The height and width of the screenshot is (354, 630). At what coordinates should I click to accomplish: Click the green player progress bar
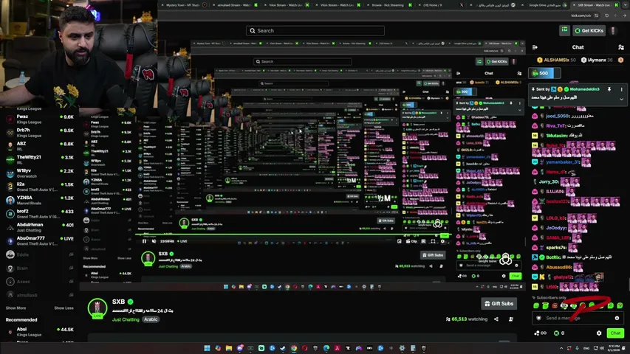coord(293,235)
